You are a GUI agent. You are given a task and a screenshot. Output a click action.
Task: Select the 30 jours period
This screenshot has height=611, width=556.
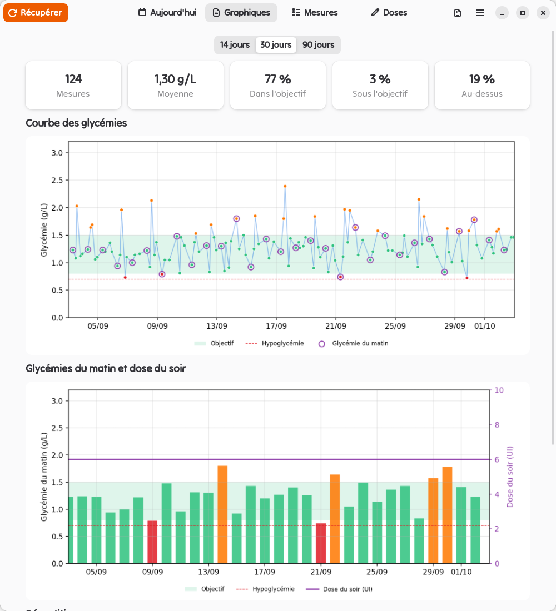pos(276,45)
